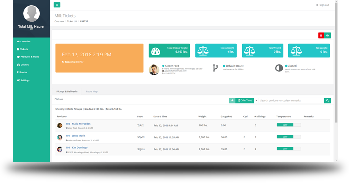This screenshot has height=183, width=349.
Task: Click the 6,163 lbs. total pickup value
Action: point(181,52)
